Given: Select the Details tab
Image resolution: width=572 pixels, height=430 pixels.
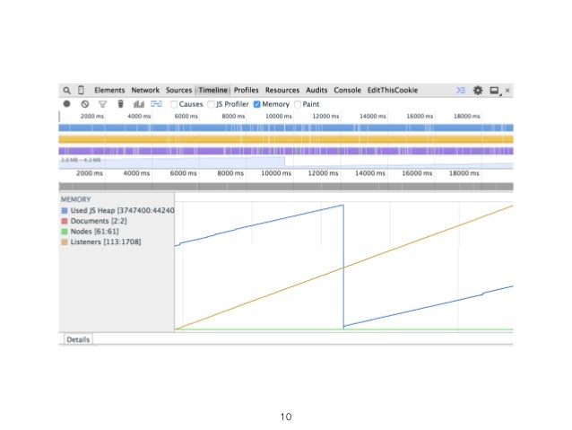Looking at the screenshot, I should [x=78, y=339].
